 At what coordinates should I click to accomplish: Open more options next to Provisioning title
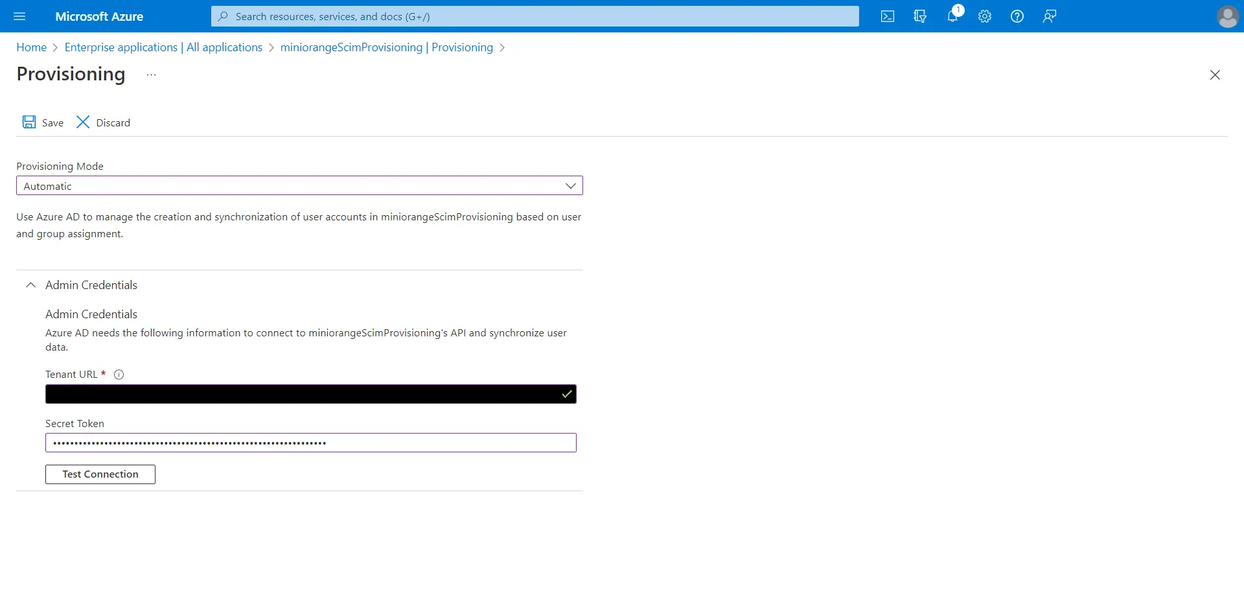[x=152, y=75]
